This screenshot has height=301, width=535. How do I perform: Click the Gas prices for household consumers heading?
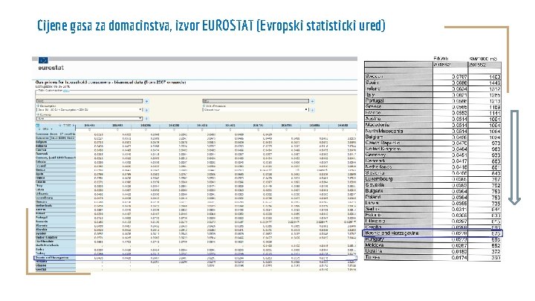111,82
